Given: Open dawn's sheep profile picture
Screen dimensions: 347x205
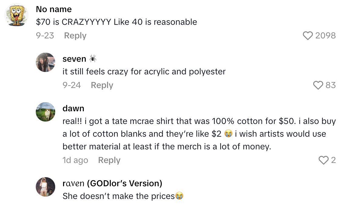Looking at the screenshot, I should click(x=45, y=112).
